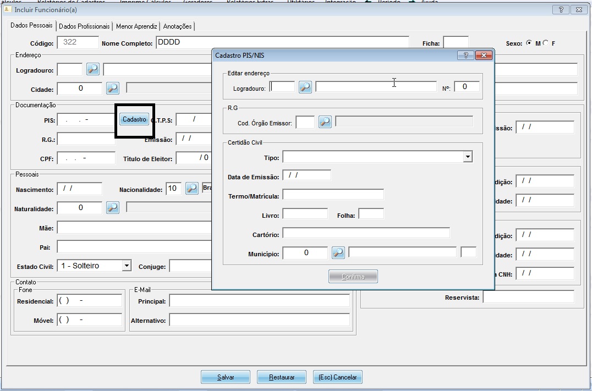Screen dimensions: 592x391
Task: Click the search icon next to dialog Logradouro
Action: coord(305,87)
